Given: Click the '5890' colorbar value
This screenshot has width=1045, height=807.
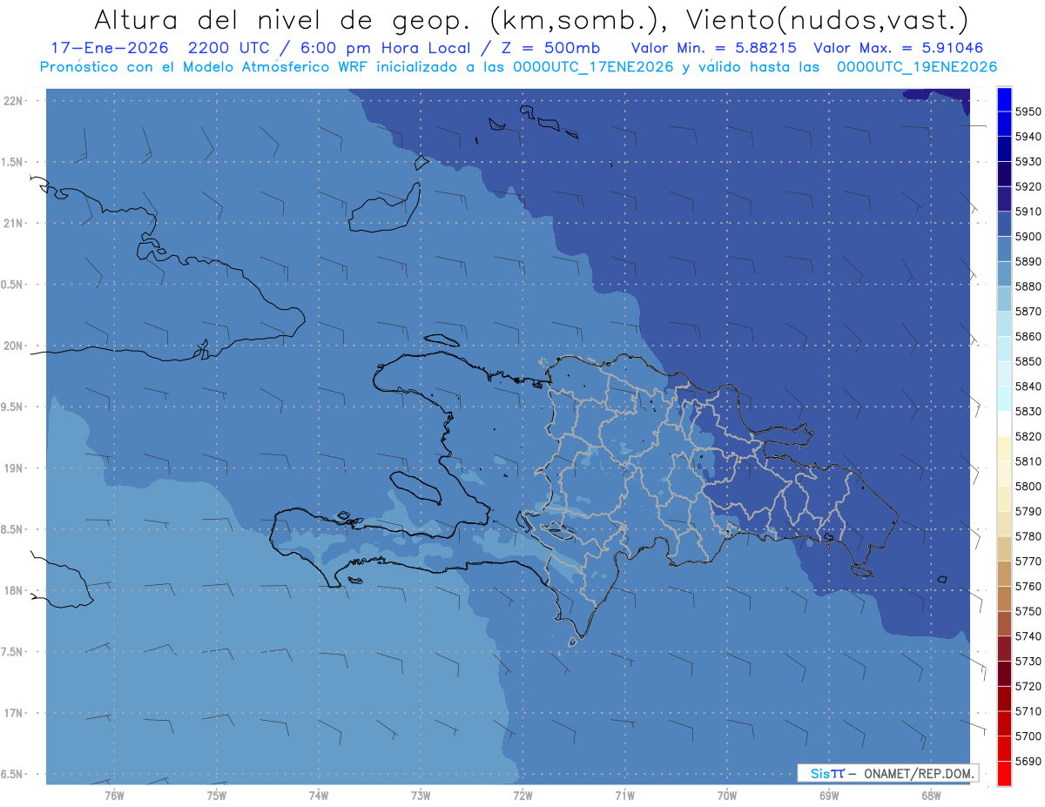Looking at the screenshot, I should [1028, 261].
